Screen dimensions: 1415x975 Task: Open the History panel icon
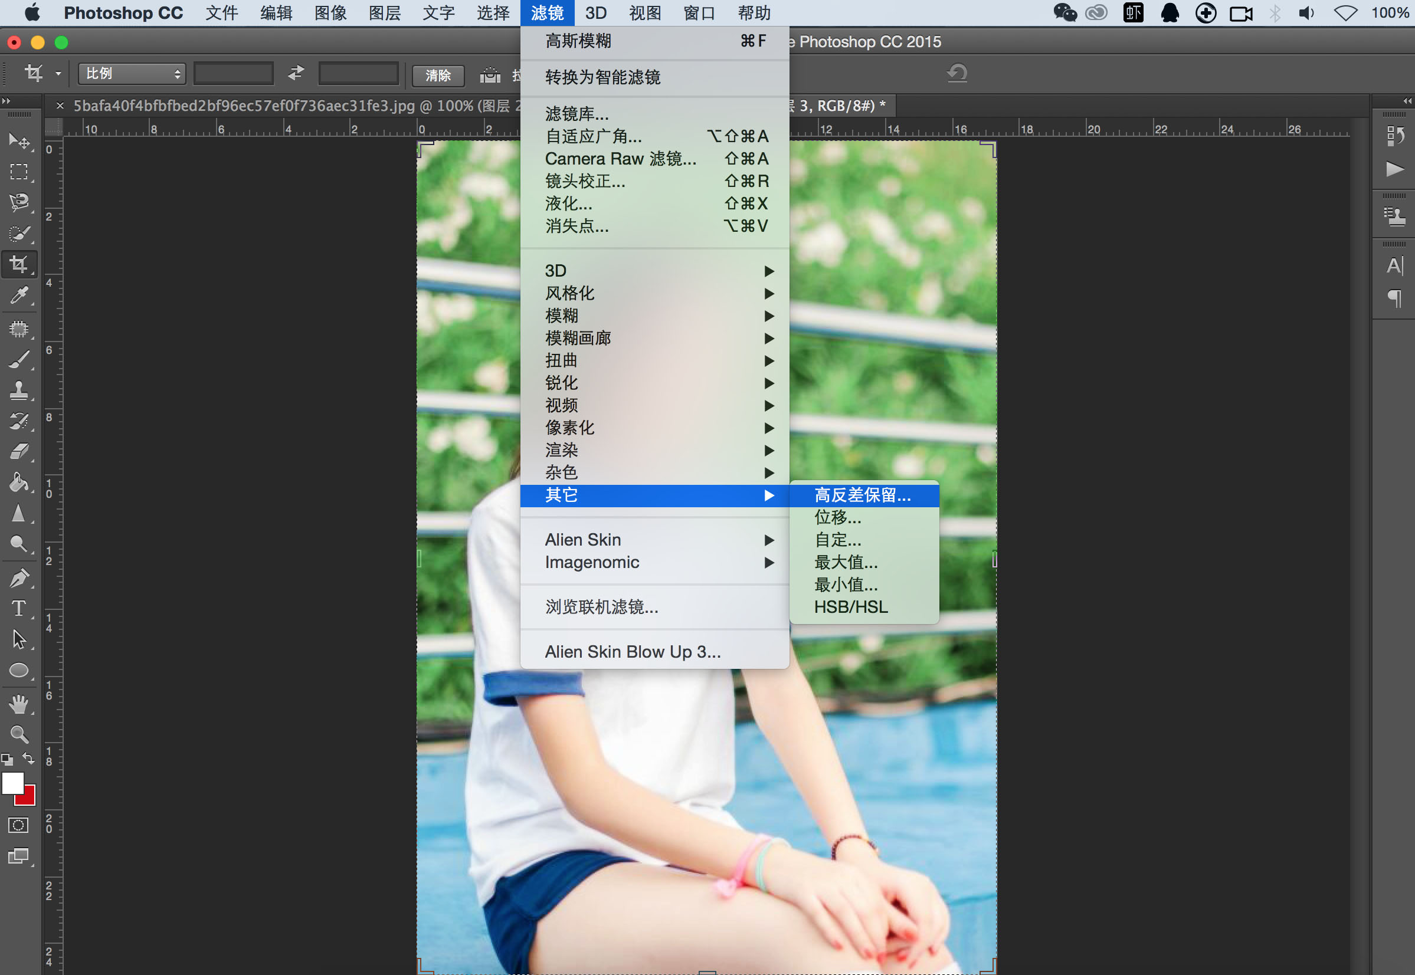tap(1394, 136)
